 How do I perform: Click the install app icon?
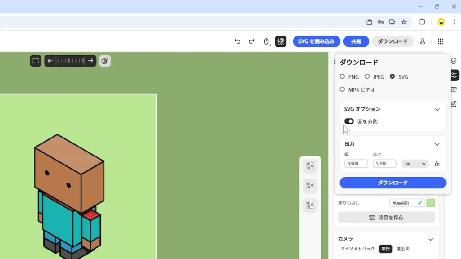(x=392, y=22)
